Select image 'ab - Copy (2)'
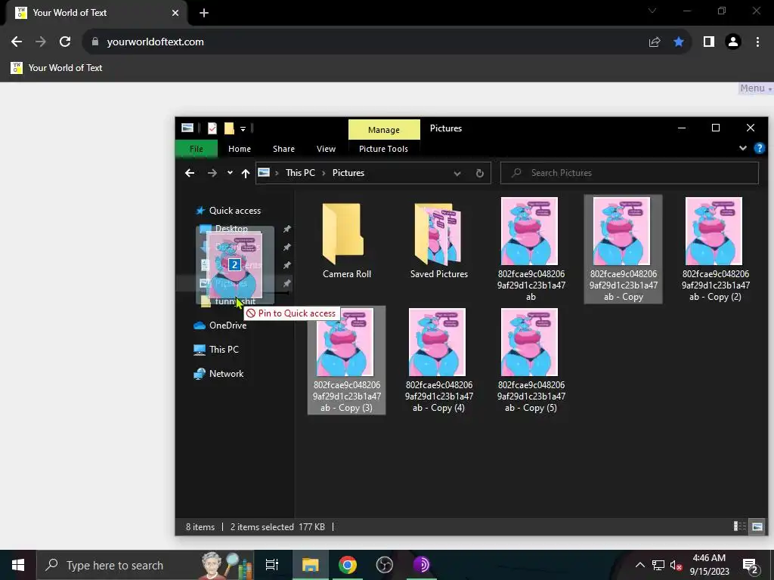Viewport: 774px width, 580px height. pyautogui.click(x=715, y=249)
